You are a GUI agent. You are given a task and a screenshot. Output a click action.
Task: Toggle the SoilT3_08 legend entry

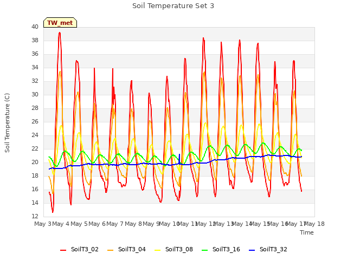pyautogui.click(x=173, y=250)
